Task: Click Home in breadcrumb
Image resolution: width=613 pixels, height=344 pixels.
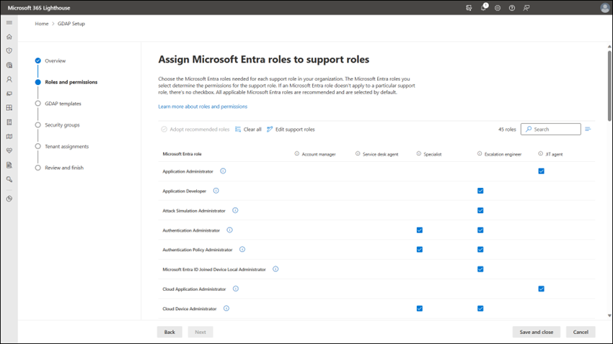Action: (41, 24)
